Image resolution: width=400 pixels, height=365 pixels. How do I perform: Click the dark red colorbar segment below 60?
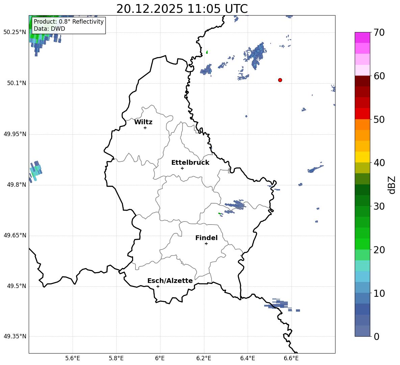coord(362,81)
